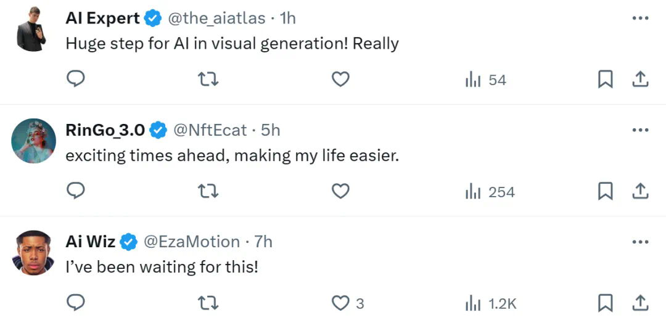Reply to AI Expert's tweet
666x320 pixels.
(75, 80)
